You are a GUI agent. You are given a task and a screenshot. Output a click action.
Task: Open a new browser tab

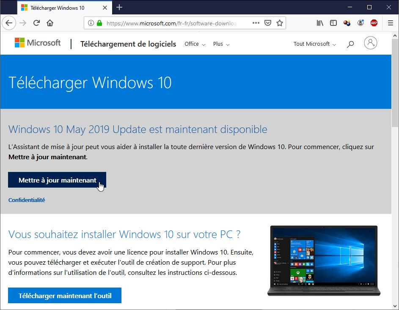coord(119,7)
